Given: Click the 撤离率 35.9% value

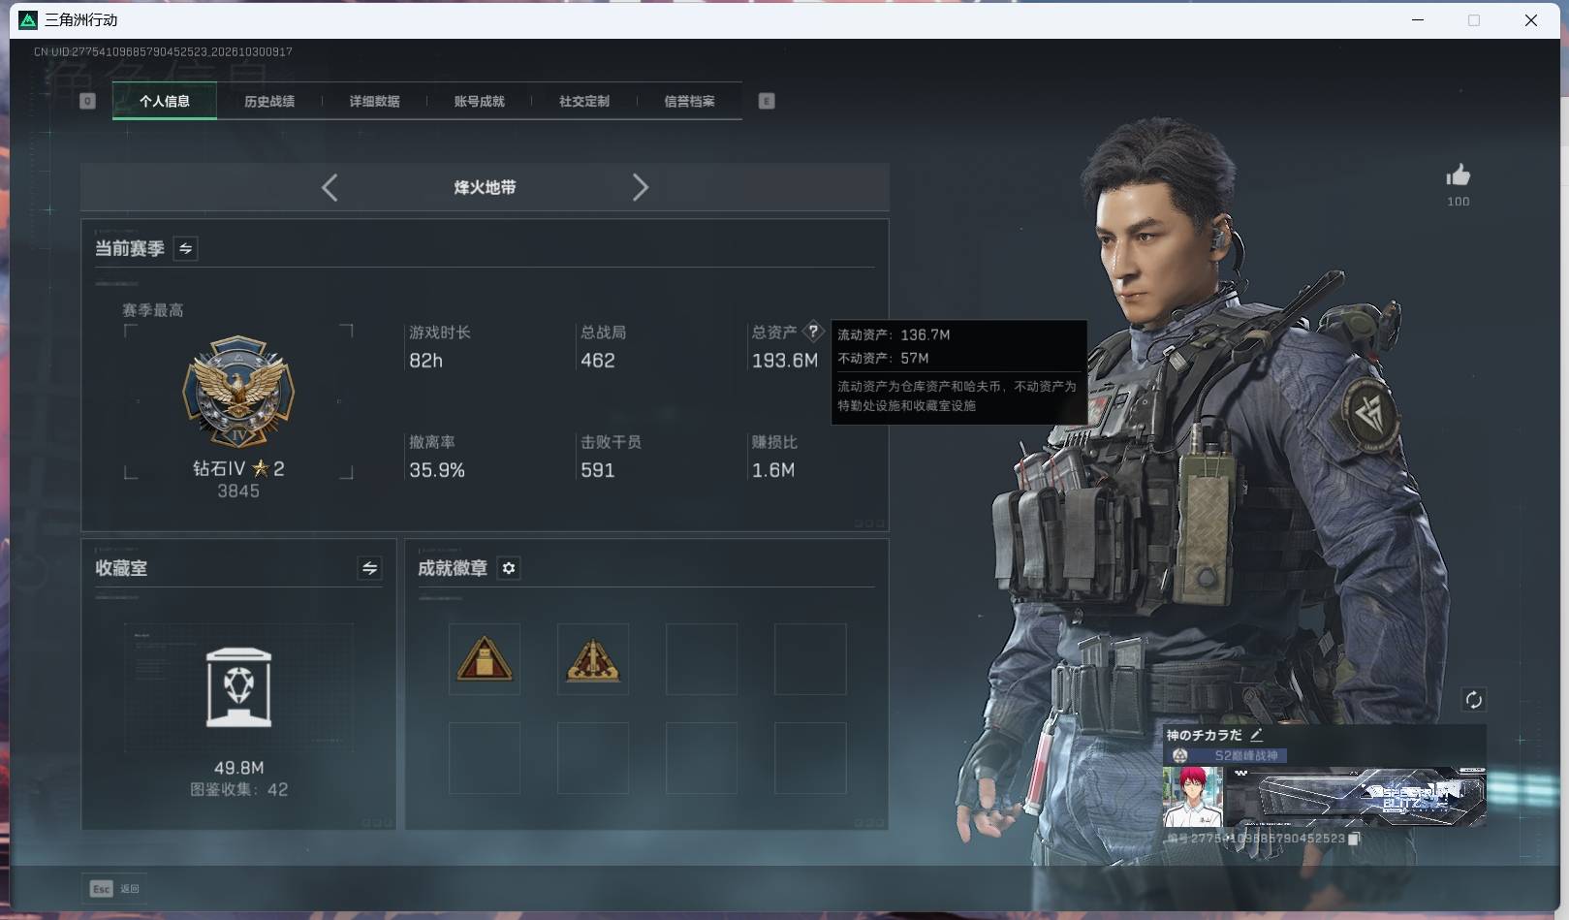Looking at the screenshot, I should point(437,470).
